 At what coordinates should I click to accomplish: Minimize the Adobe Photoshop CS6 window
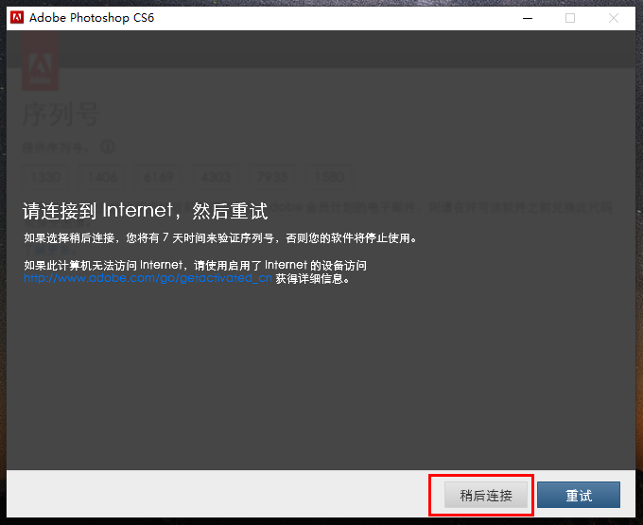pyautogui.click(x=528, y=18)
